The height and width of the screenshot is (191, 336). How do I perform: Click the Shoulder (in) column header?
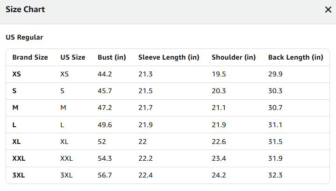[x=234, y=57]
